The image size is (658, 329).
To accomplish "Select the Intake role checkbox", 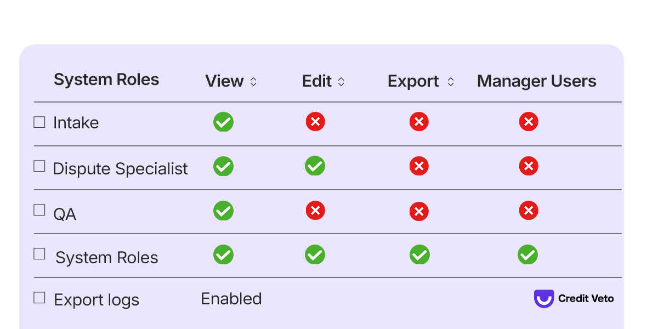I will [x=39, y=122].
